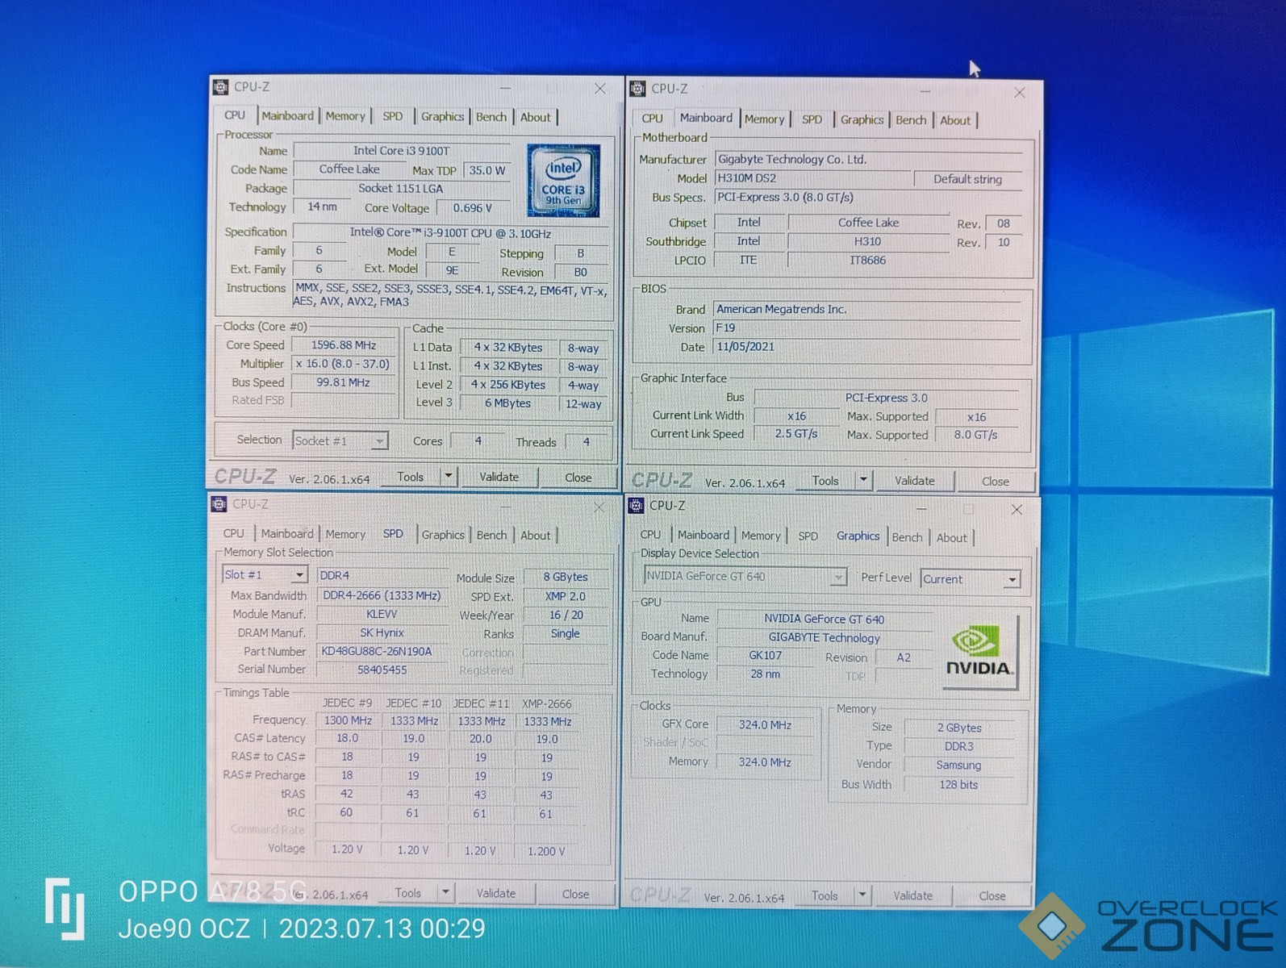Close the Graphics window with X

coord(1017,510)
